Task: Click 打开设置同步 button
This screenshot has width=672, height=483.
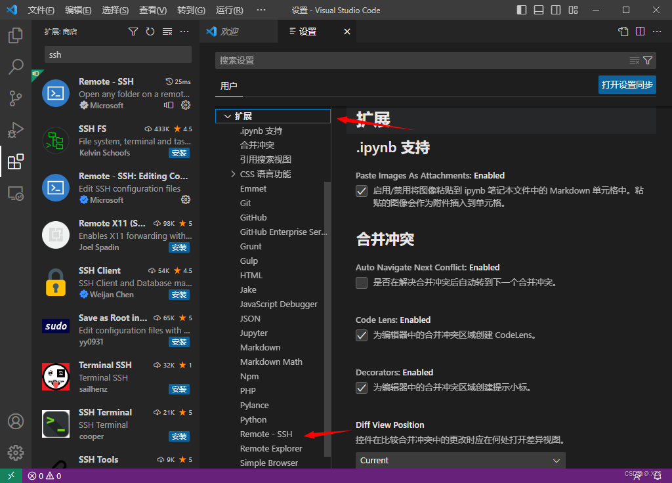Action: point(627,85)
